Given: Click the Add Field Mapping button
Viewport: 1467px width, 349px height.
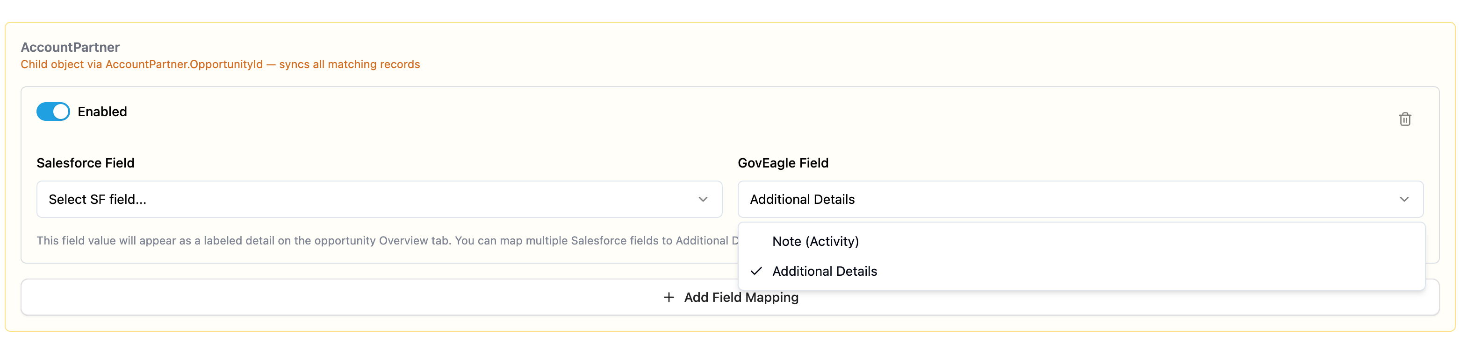Looking at the screenshot, I should pos(730,297).
